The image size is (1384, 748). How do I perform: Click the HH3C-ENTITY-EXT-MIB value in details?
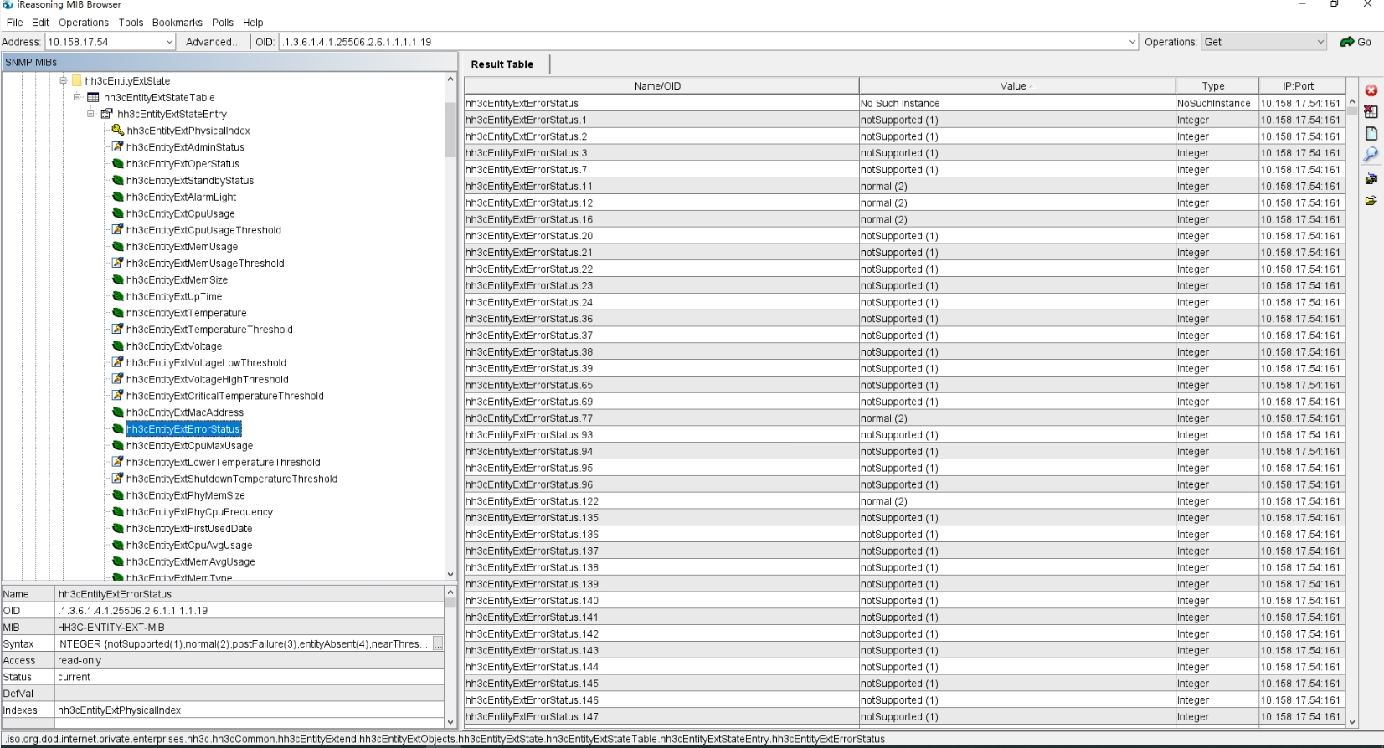point(250,628)
